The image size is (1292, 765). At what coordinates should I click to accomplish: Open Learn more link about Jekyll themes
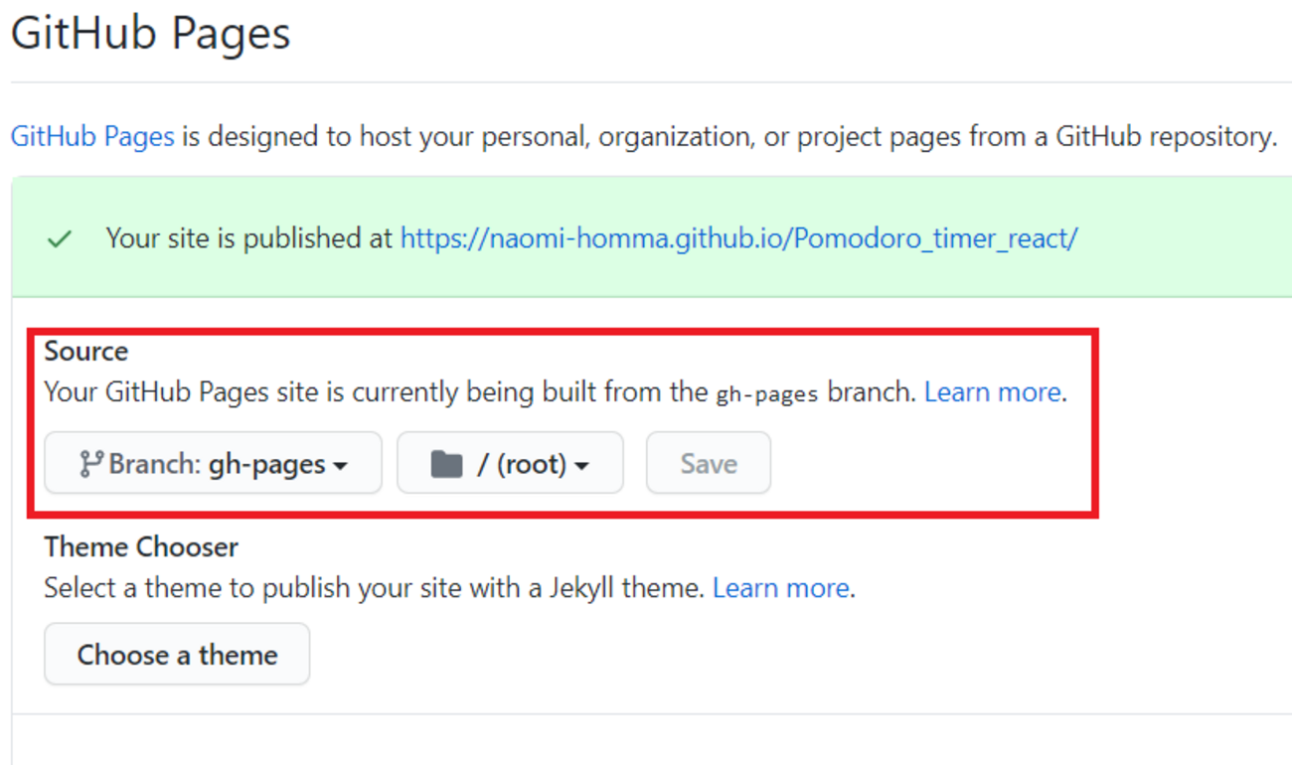(780, 588)
